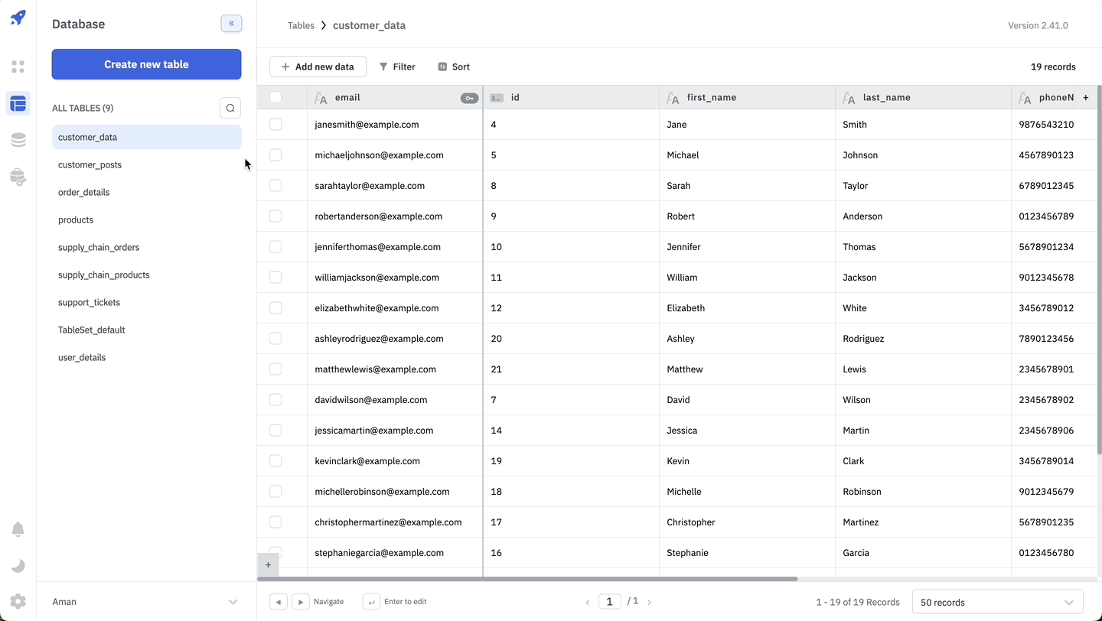The width and height of the screenshot is (1102, 621).
Task: Collapse the Database sidebar panel
Action: (231, 24)
